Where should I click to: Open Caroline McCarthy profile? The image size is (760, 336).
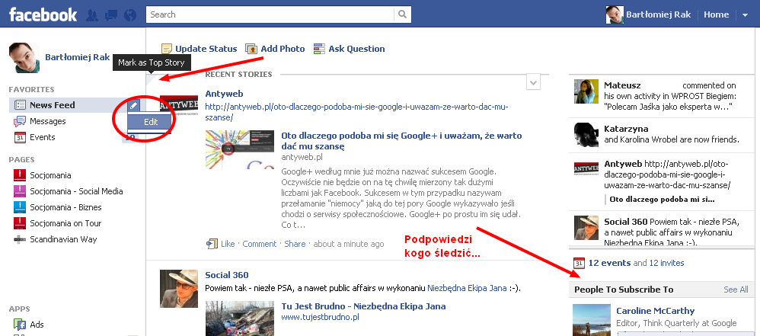pos(656,311)
